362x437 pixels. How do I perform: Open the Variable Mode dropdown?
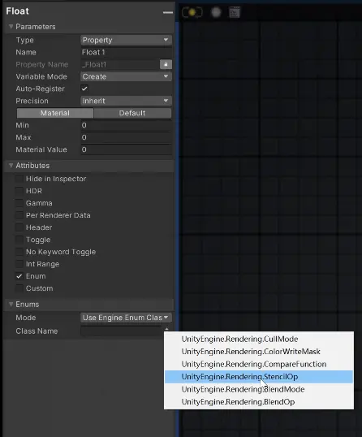(x=126, y=76)
